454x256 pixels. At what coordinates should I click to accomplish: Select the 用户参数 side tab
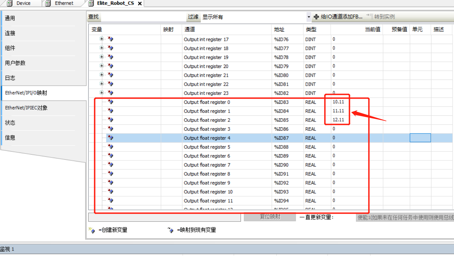pyautogui.click(x=15, y=63)
